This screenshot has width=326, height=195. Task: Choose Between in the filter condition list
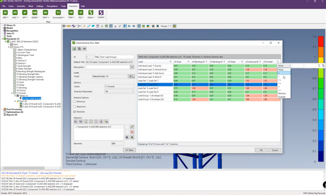pos(283,93)
